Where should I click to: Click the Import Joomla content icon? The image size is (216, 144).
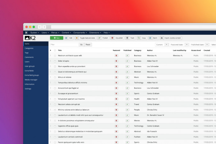pyautogui.click(x=162, y=38)
